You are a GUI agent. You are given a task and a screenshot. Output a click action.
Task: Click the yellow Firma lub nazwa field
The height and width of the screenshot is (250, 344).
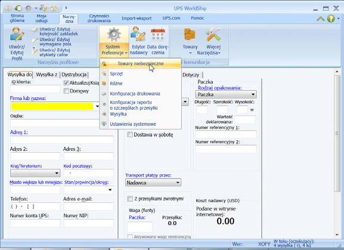[52, 106]
